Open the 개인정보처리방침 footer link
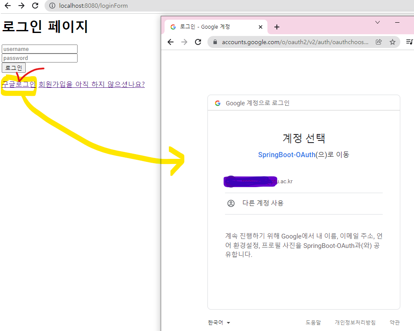The height and width of the screenshot is (331, 414). (355, 322)
